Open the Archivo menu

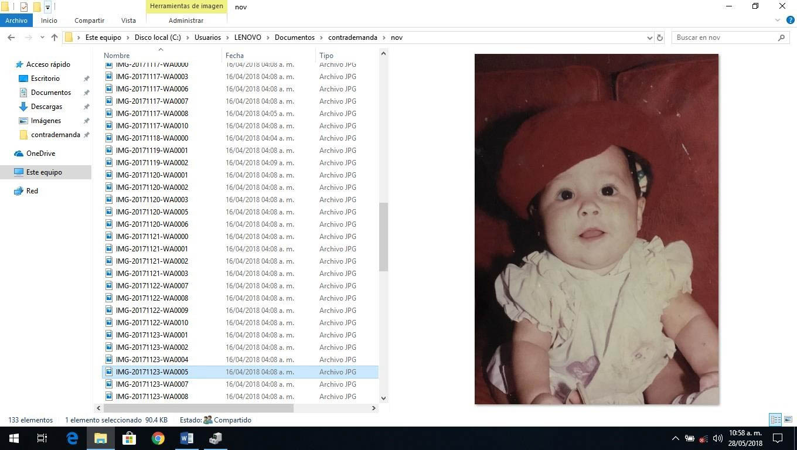[16, 21]
